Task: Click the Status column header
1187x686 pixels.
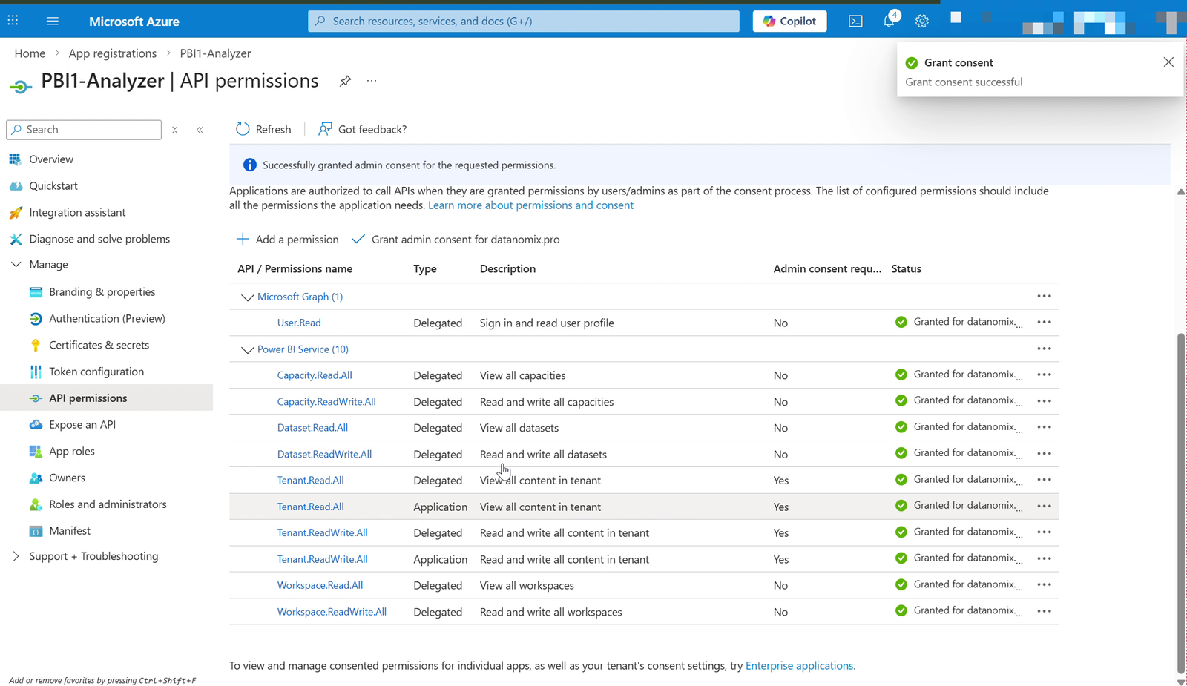Action: (x=906, y=268)
